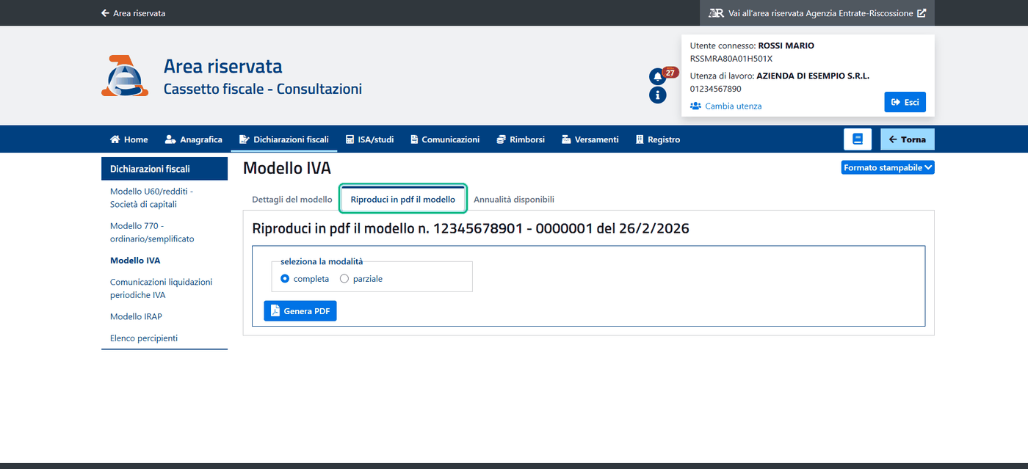This screenshot has width=1028, height=469.
Task: Select 'Modello IVA' in sidebar
Action: [x=135, y=261]
